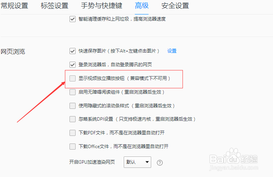Disable 快速保存图片 checkbox
The image size is (273, 177).
[x=73, y=51]
